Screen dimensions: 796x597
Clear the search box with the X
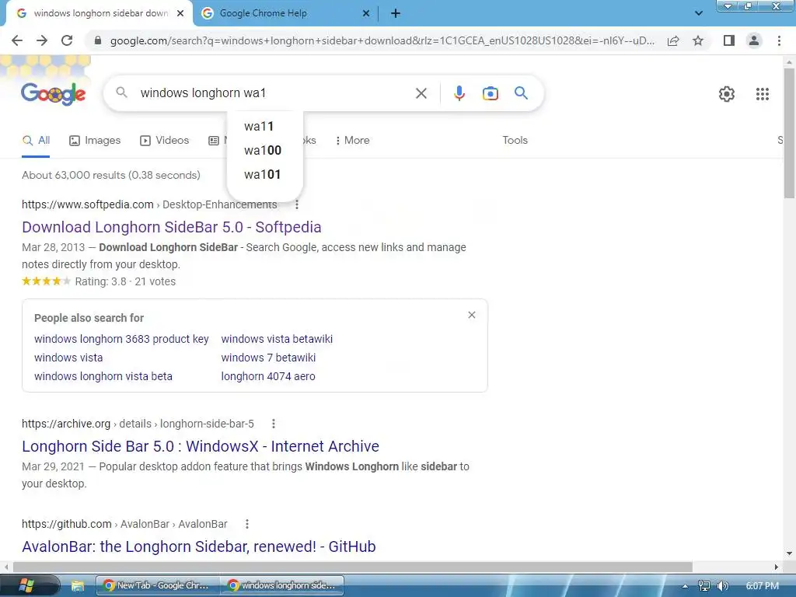coord(421,93)
